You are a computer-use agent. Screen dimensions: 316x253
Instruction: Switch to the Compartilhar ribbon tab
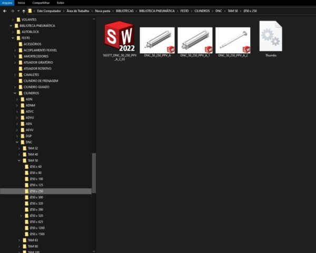(x=41, y=3)
